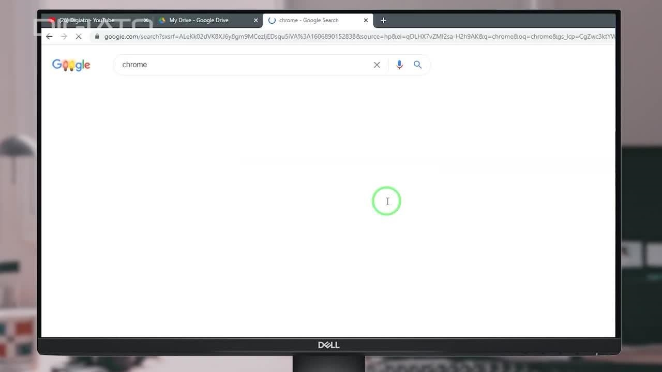Clear the search box text
The width and height of the screenshot is (662, 372).
[x=377, y=65]
